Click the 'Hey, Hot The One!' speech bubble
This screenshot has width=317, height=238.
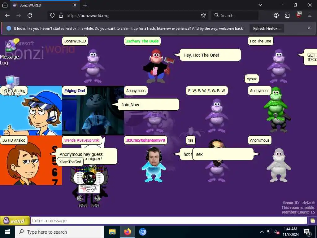tap(210, 55)
